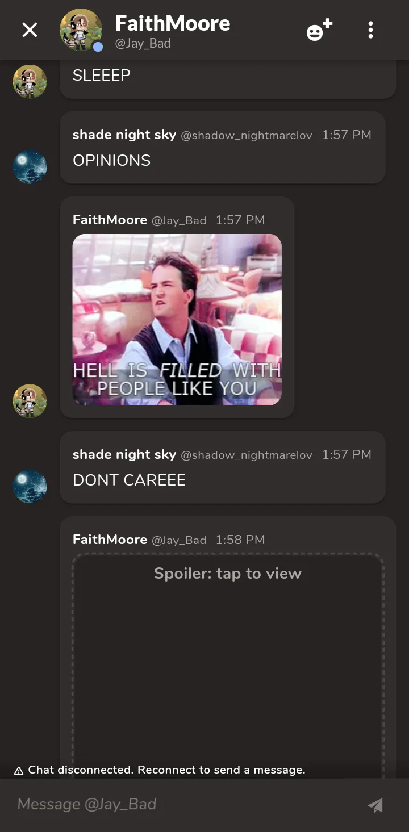Image resolution: width=409 pixels, height=832 pixels.
Task: Tap the FaithMoore name in header
Action: pos(173,24)
